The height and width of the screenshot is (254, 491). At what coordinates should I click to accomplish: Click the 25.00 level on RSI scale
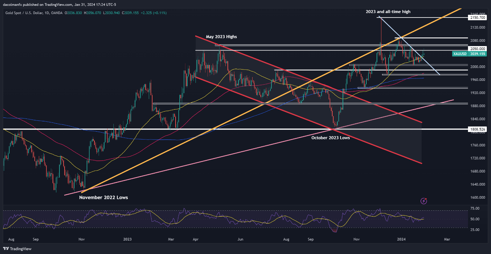(475, 230)
